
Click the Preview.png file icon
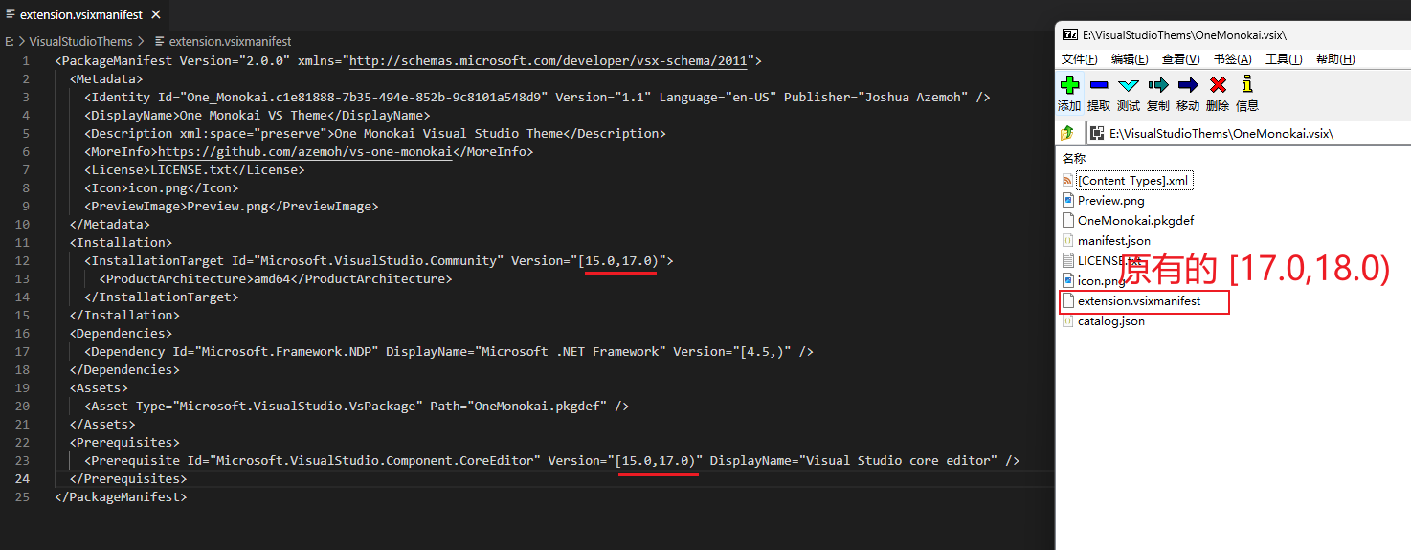pyautogui.click(x=1069, y=200)
